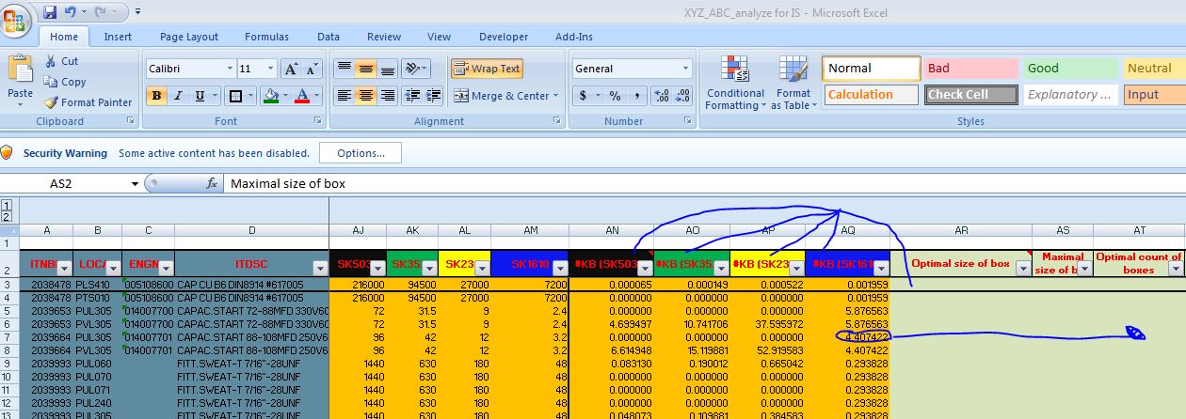
Task: Apply Comma Style number format
Action: [637, 96]
